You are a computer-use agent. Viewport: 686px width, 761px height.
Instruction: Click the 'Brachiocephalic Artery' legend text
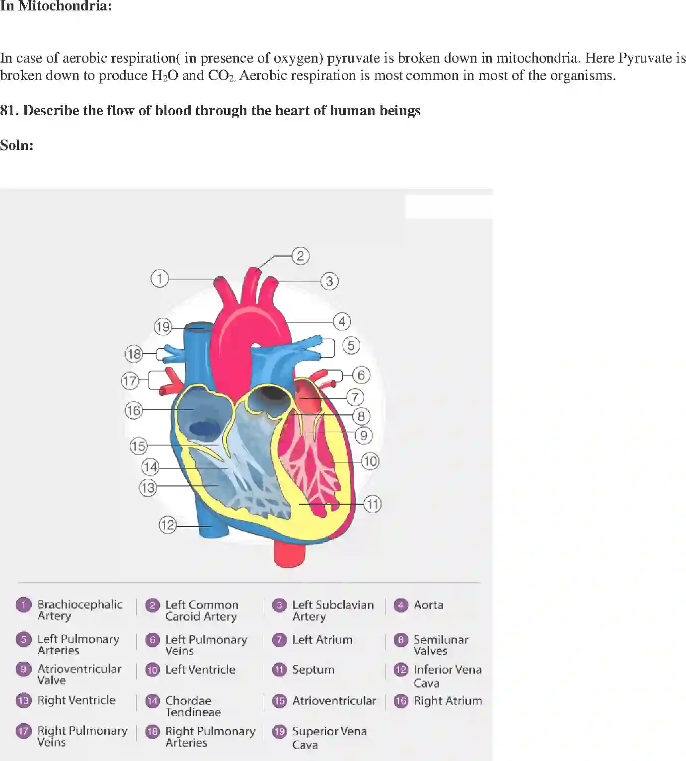[x=79, y=610]
